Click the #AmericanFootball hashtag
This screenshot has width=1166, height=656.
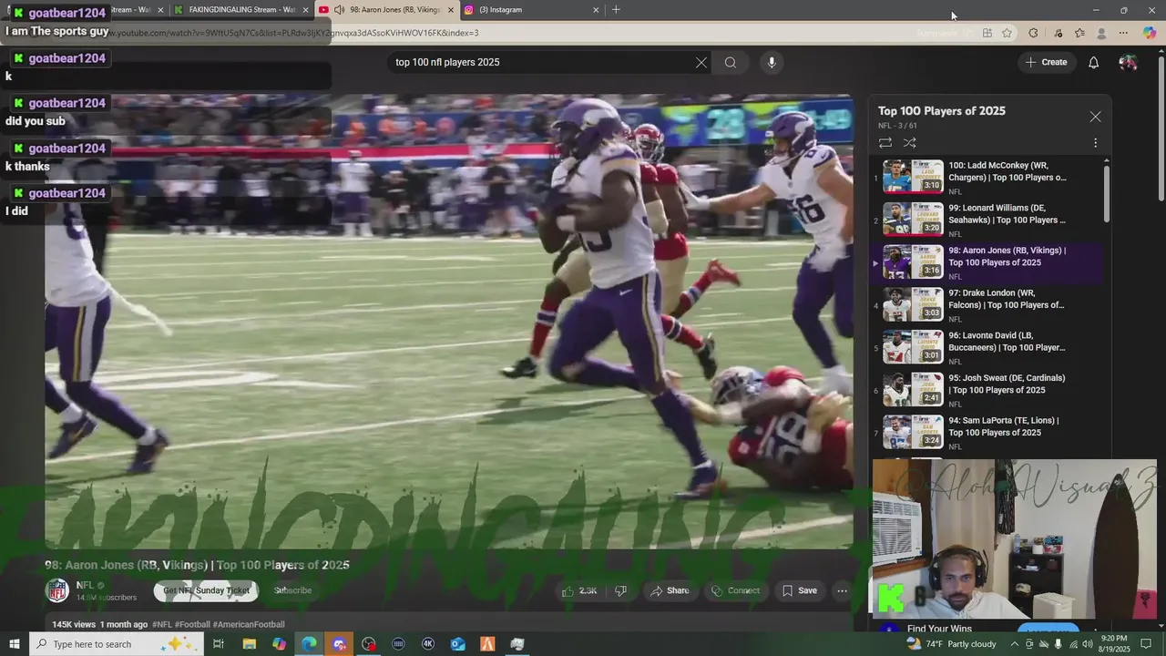249,624
